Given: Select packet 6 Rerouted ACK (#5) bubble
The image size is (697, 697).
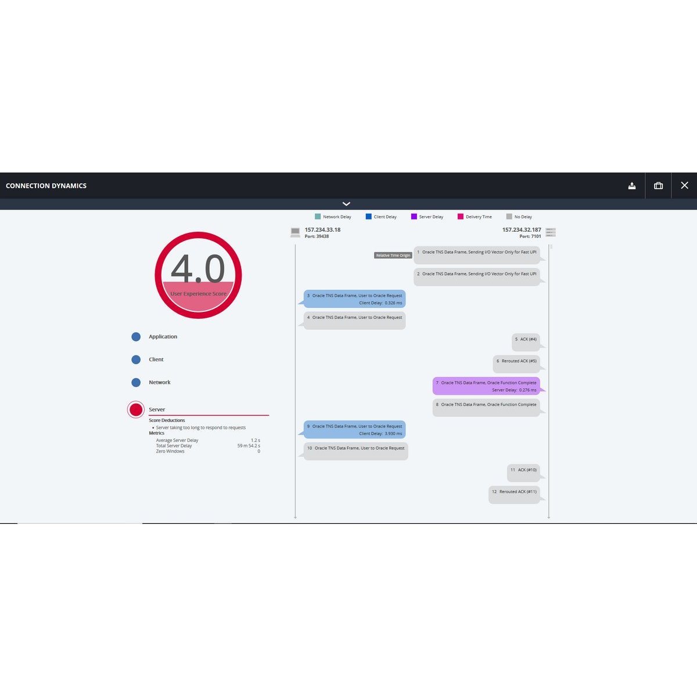Looking at the screenshot, I should [x=516, y=364].
